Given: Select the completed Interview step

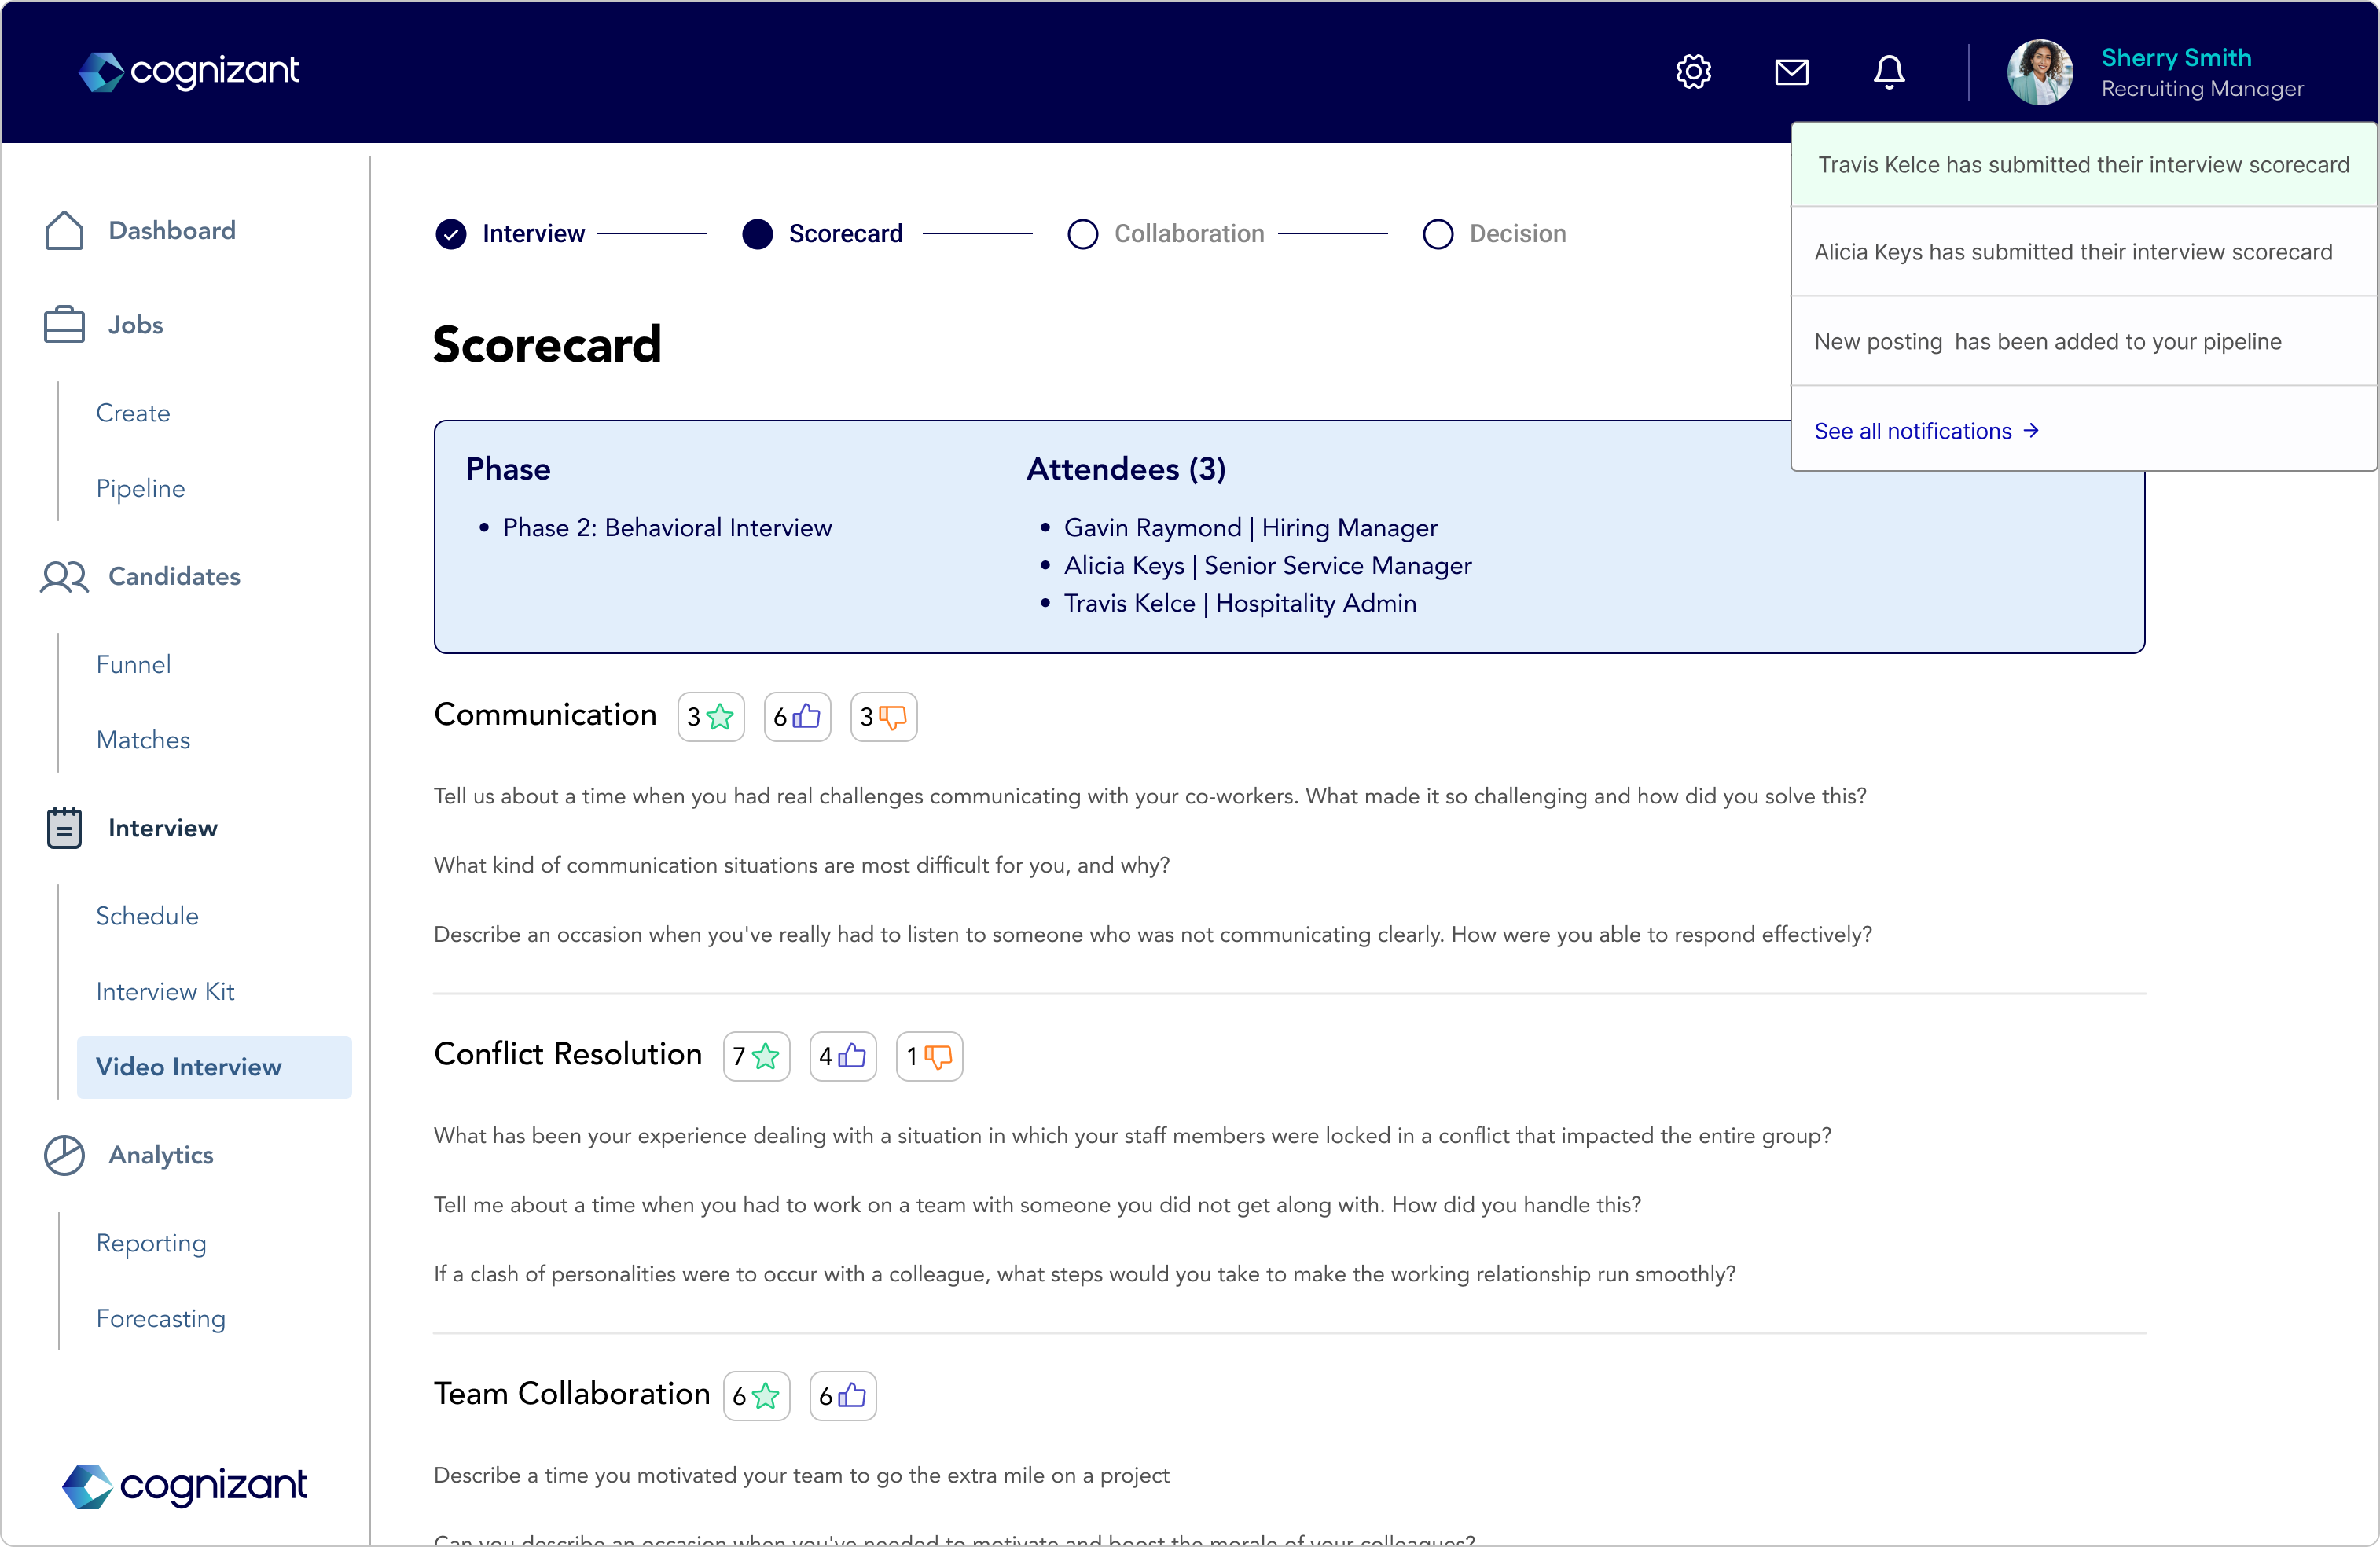Looking at the screenshot, I should [x=510, y=233].
